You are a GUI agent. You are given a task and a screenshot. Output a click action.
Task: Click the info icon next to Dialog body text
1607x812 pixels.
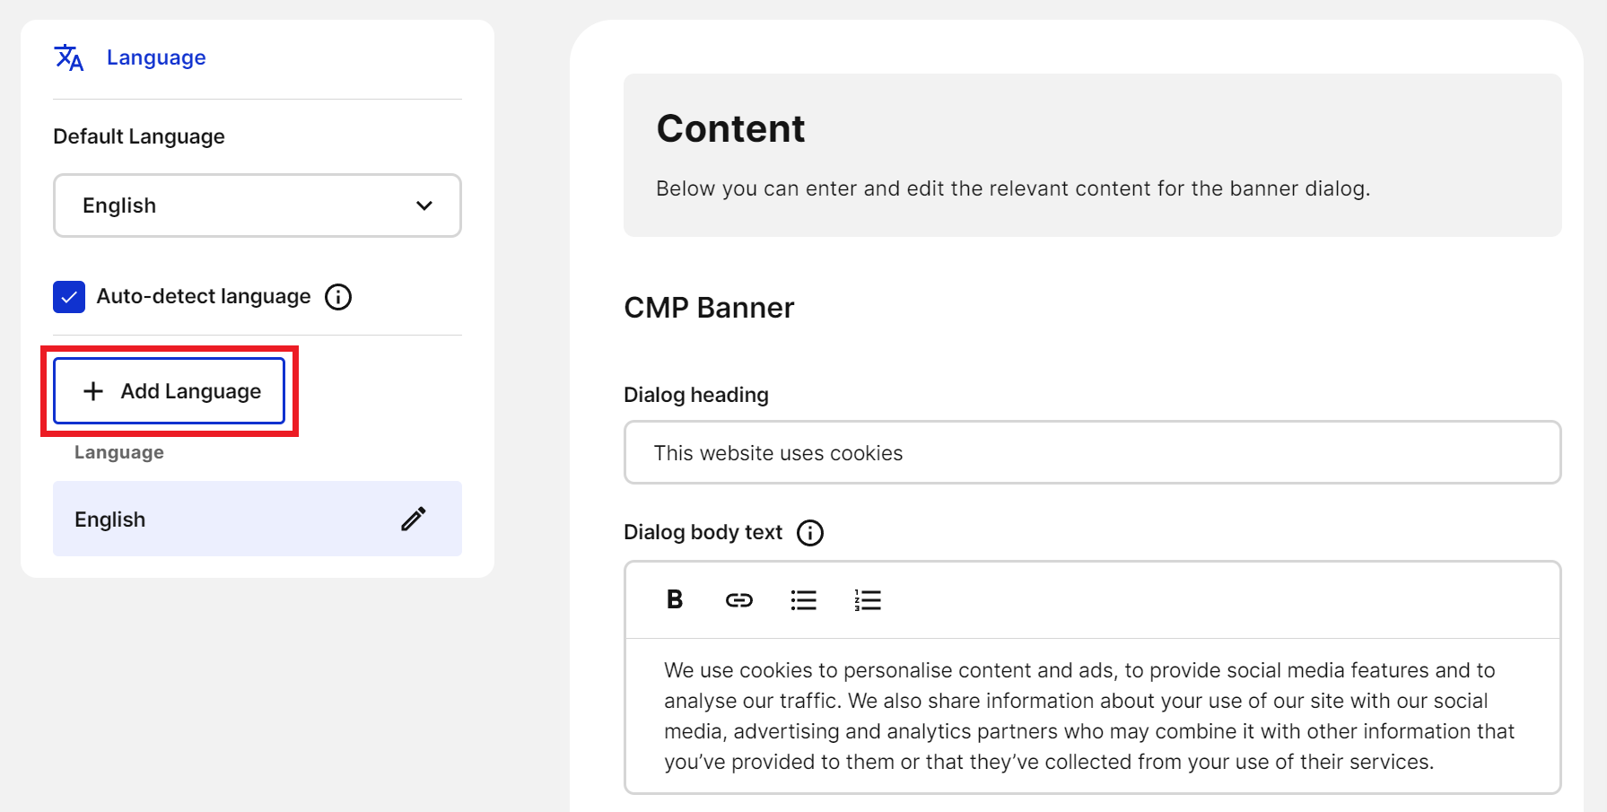point(810,533)
